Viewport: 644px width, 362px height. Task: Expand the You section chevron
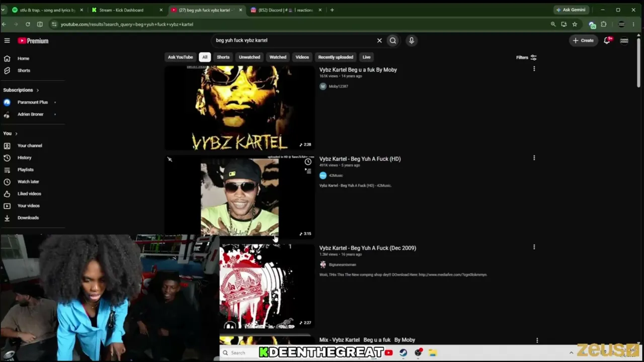pyautogui.click(x=16, y=133)
